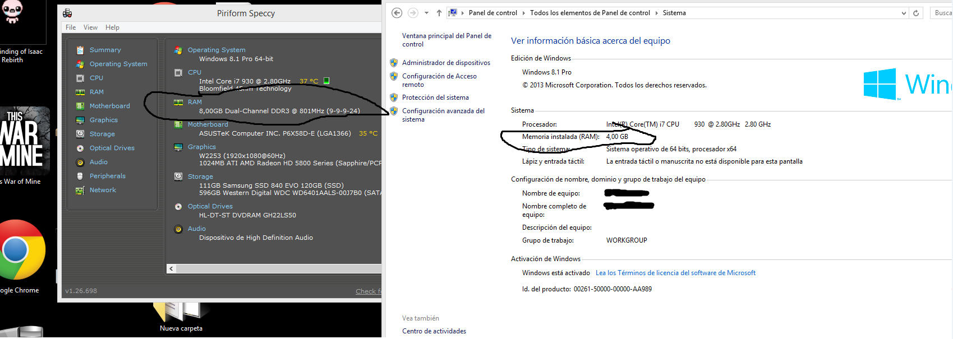
Task: Click Network icon in Speccy sidebar
Action: point(80,190)
